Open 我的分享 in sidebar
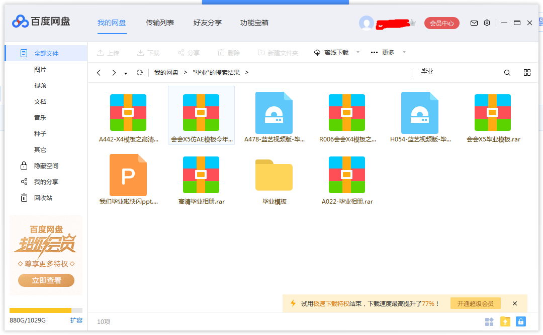 coord(46,182)
